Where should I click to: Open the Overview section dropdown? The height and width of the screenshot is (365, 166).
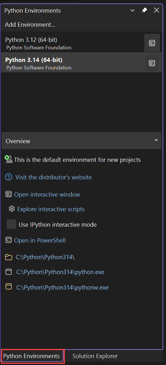pyautogui.click(x=81, y=141)
